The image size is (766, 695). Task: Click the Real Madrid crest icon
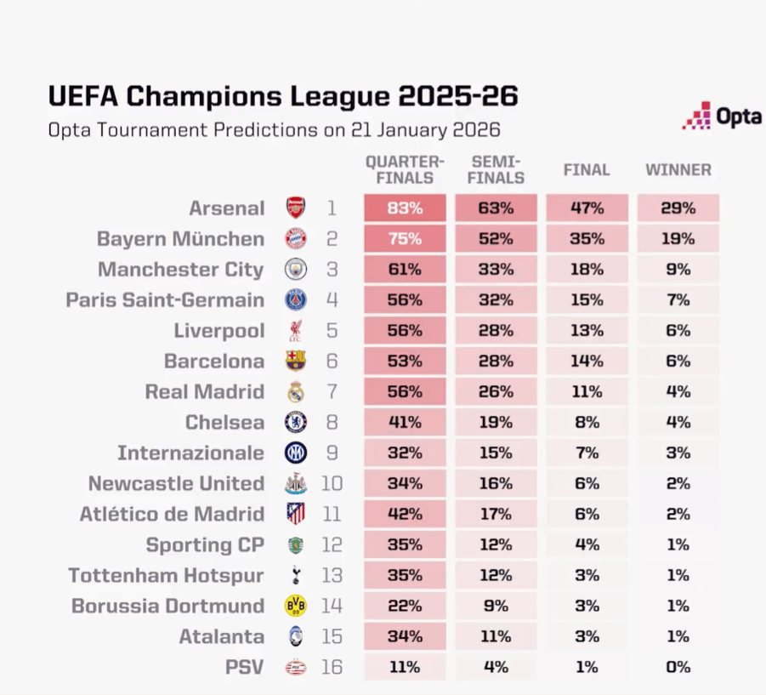[x=296, y=392]
